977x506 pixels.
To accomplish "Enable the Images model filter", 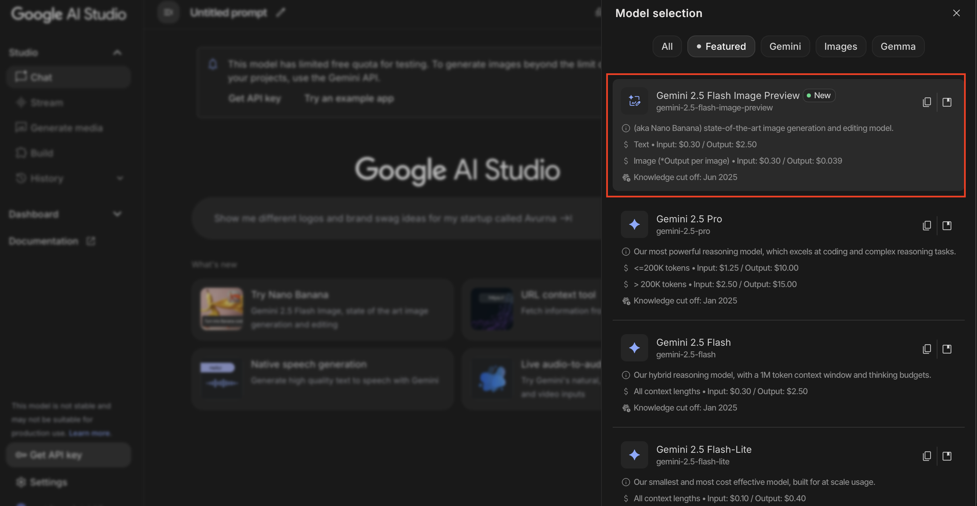I will [x=841, y=46].
